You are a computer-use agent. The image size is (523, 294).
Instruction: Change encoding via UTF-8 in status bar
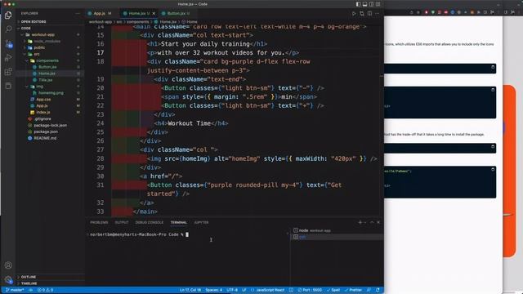tap(232, 290)
